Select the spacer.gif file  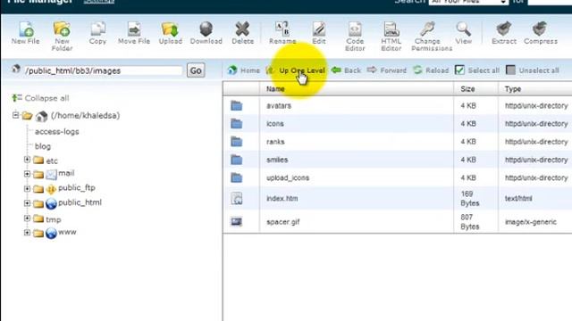pos(397,222)
